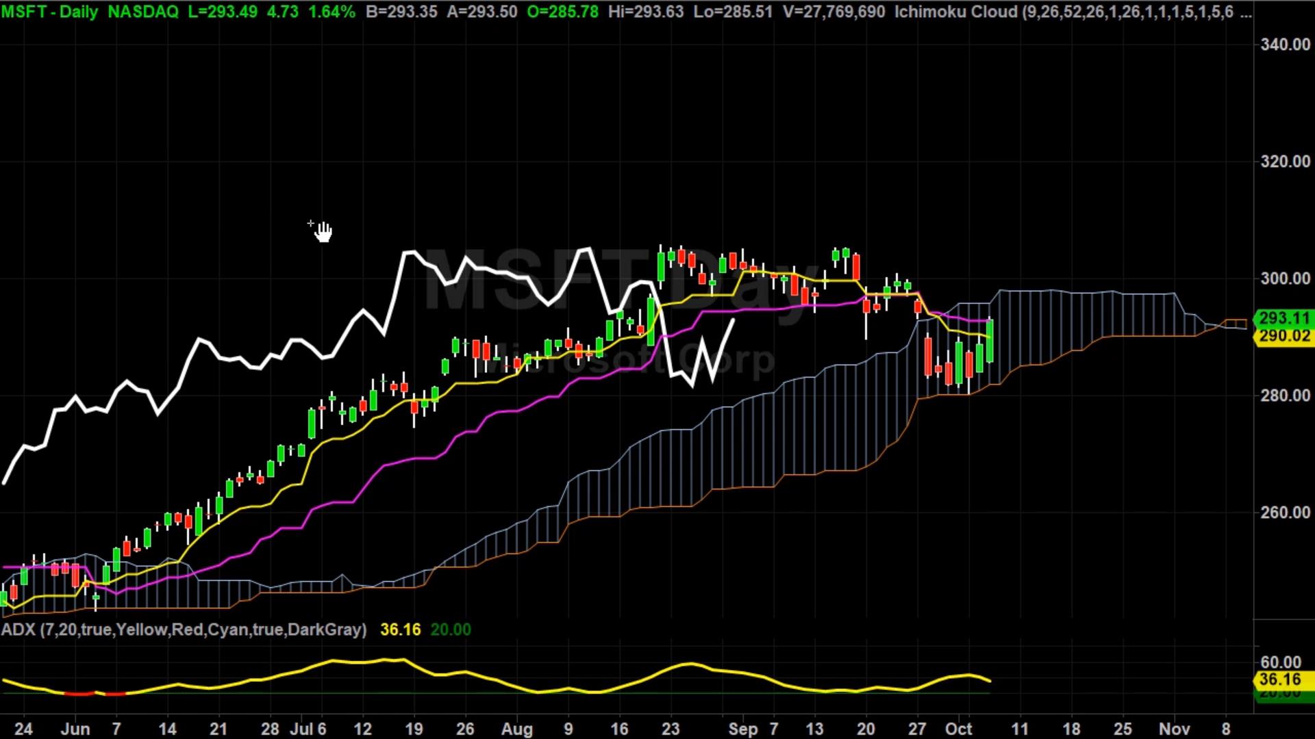Viewport: 1315px width, 739px height.
Task: Click the volume value V=27,769,690
Action: (x=834, y=12)
